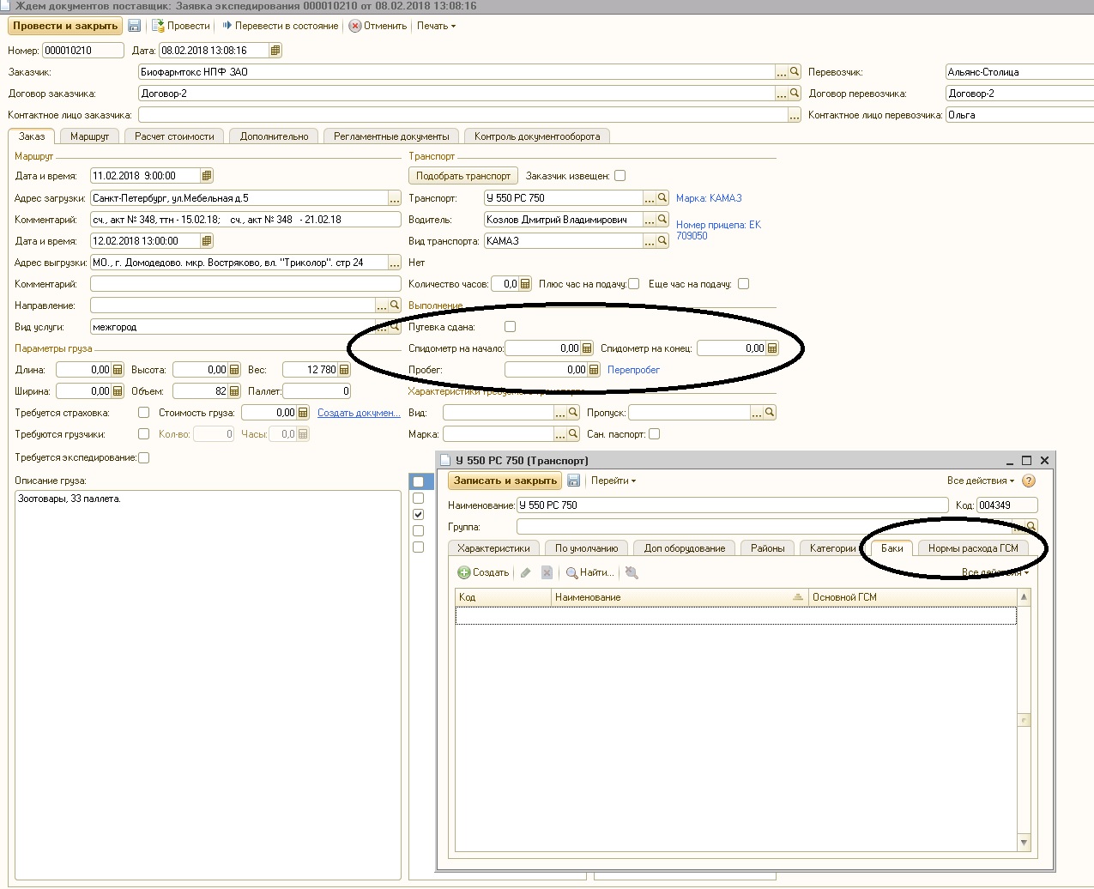Click the save diskette icon in main toolbar
The width and height of the screenshot is (1094, 889).
[x=135, y=26]
